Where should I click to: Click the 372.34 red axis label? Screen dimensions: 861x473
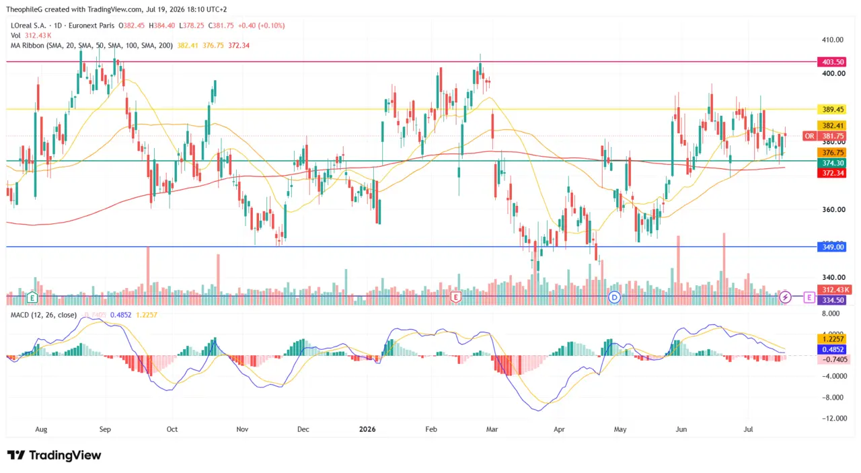(833, 173)
